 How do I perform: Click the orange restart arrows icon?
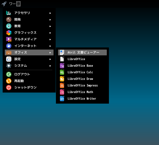(x=9, y=81)
